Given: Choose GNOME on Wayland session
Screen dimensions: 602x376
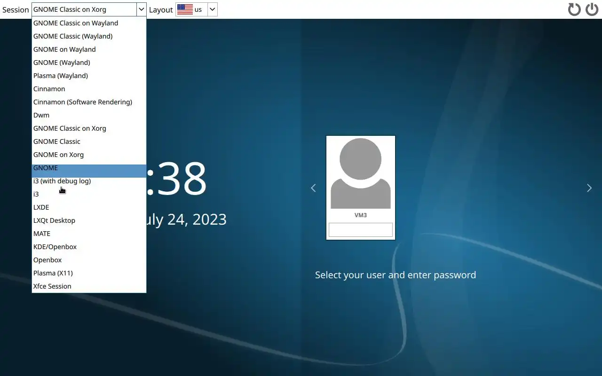Looking at the screenshot, I should coord(89,49).
